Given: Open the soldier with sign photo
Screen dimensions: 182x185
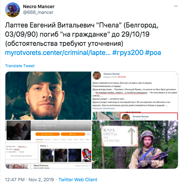Looking at the screenshot, I should click(x=135, y=145).
